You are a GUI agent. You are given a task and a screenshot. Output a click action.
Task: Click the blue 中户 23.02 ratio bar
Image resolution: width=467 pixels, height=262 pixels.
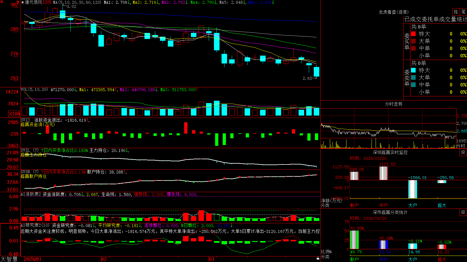(x=384, y=245)
